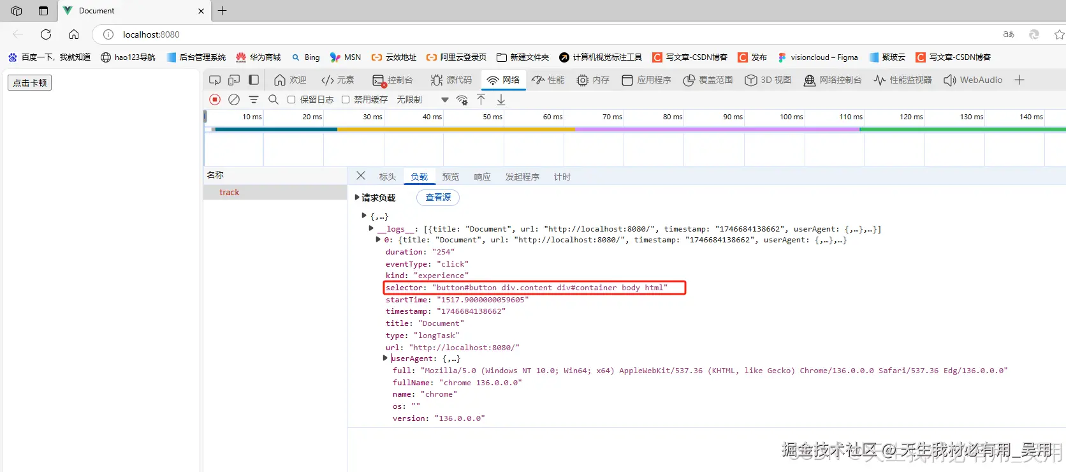
Task: Select the track request row
Action: point(275,192)
